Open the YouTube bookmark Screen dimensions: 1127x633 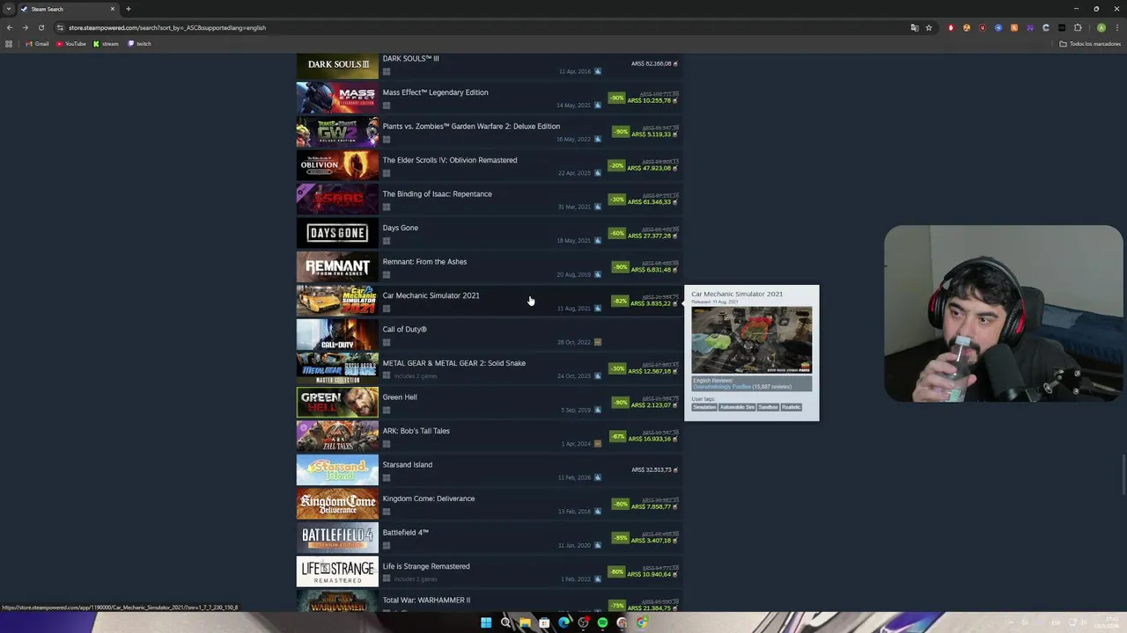(x=70, y=44)
